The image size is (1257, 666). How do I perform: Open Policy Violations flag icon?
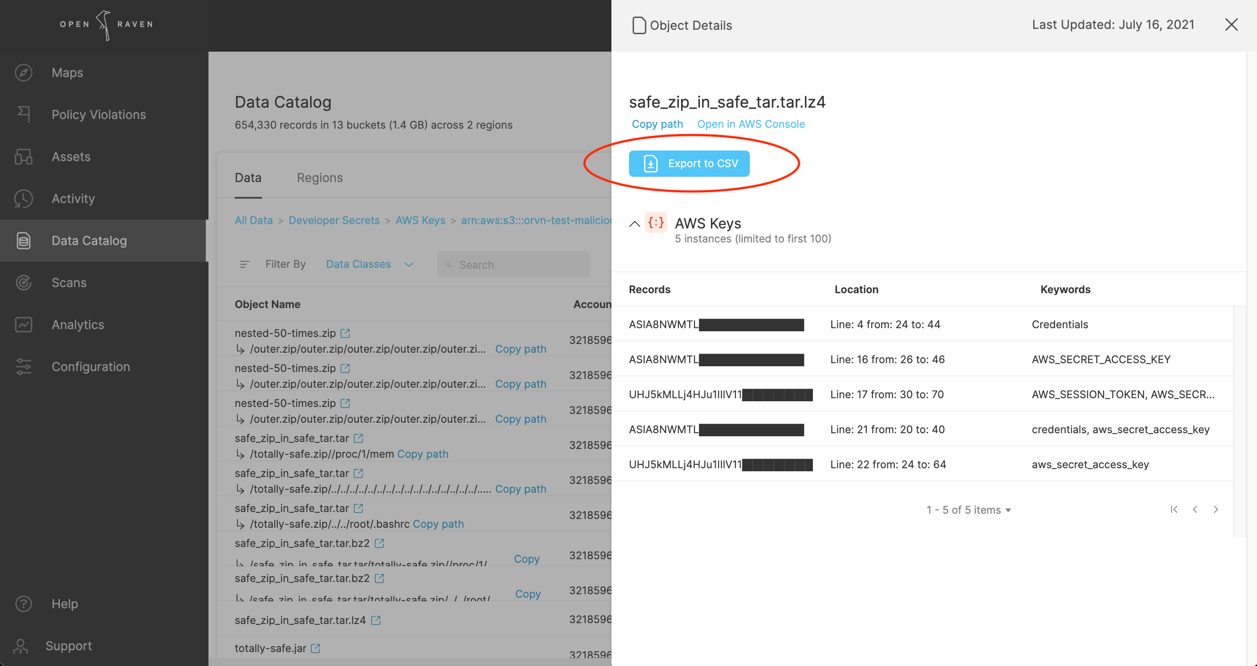point(23,114)
